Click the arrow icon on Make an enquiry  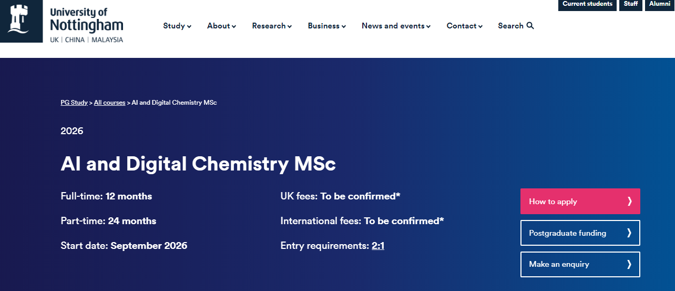pyautogui.click(x=629, y=265)
